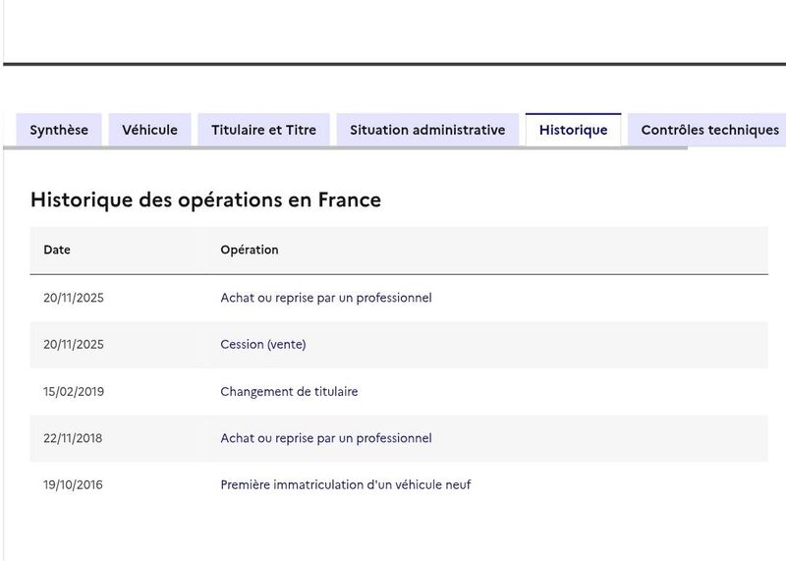Click the 15/02/2019 date cell
This screenshot has width=786, height=561.
click(x=74, y=392)
